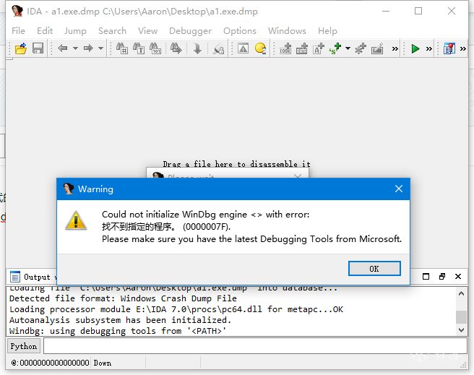Open the Jump menu
Image resolution: width=474 pixels, height=375 pixels.
coord(75,31)
